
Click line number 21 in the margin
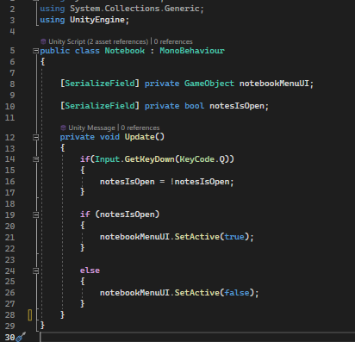(x=9, y=238)
